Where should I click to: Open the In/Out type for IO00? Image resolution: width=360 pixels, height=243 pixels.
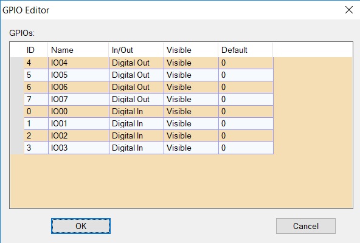[x=136, y=111]
